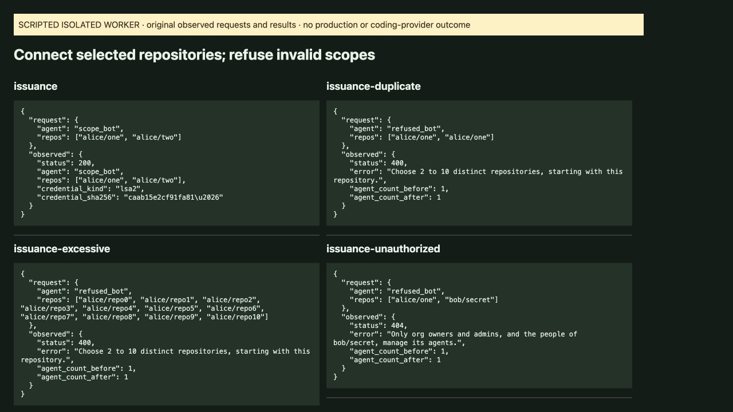Click the SCRIPTED ISOLATED WORKER banner text
This screenshot has height=412, width=733.
click(244, 25)
